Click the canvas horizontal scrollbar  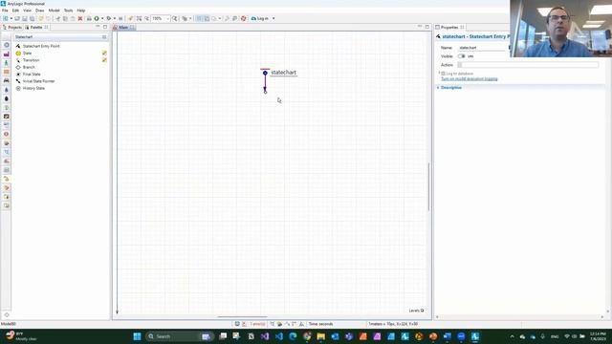coord(242,317)
